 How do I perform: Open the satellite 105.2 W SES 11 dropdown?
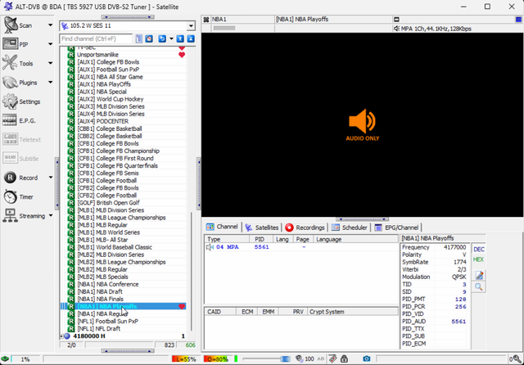(x=191, y=25)
